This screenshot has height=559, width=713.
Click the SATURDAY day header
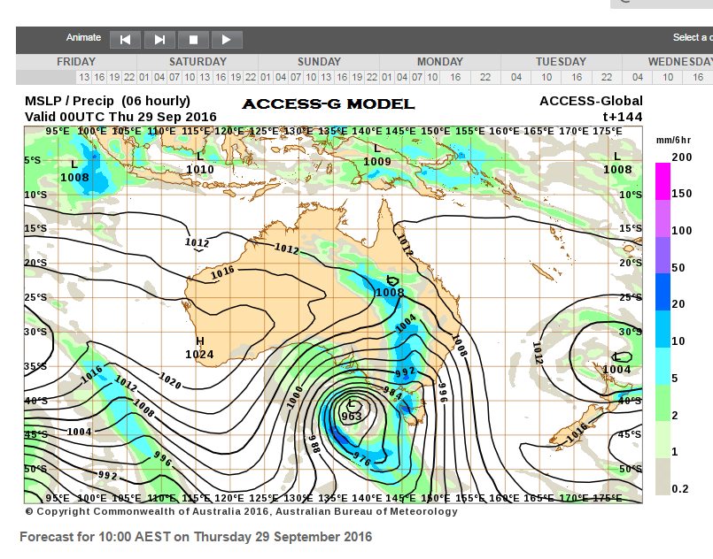click(198, 62)
